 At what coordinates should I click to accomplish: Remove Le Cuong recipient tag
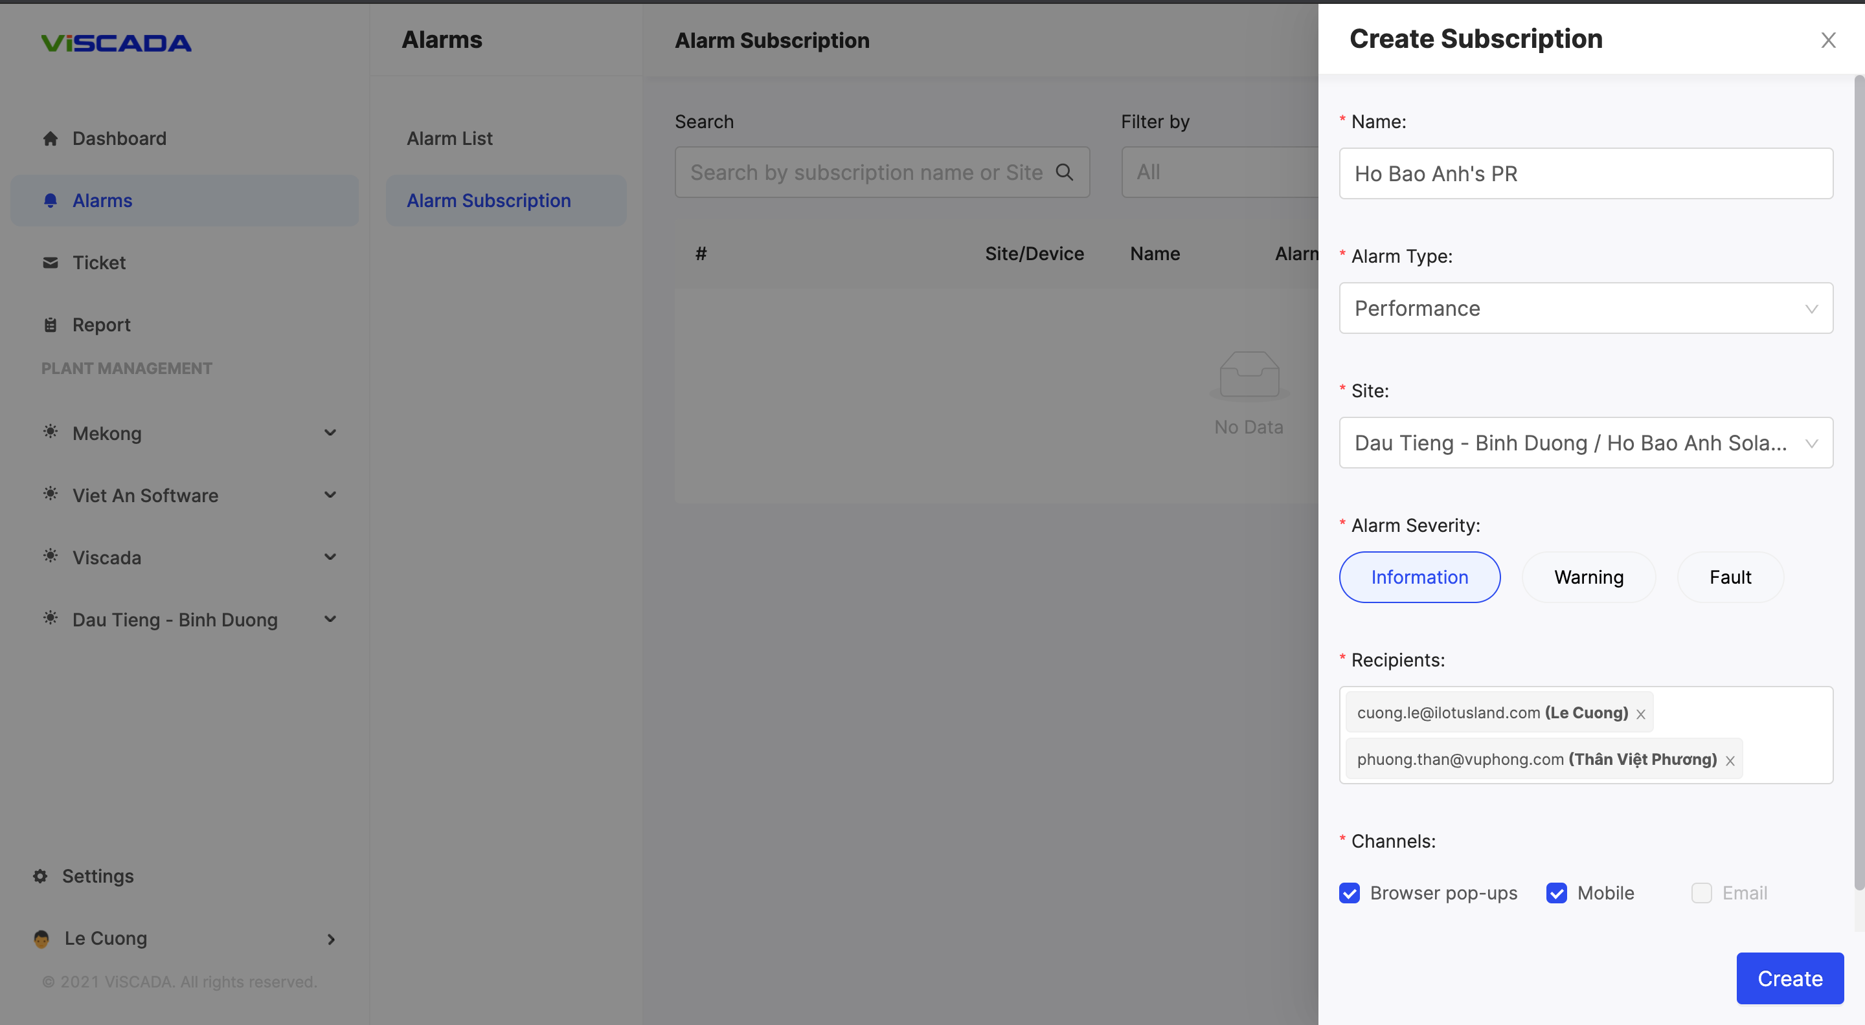coord(1640,714)
